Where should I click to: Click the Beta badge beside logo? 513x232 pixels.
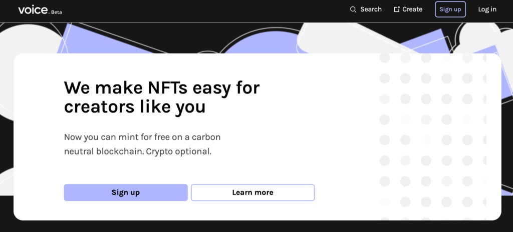56,12
